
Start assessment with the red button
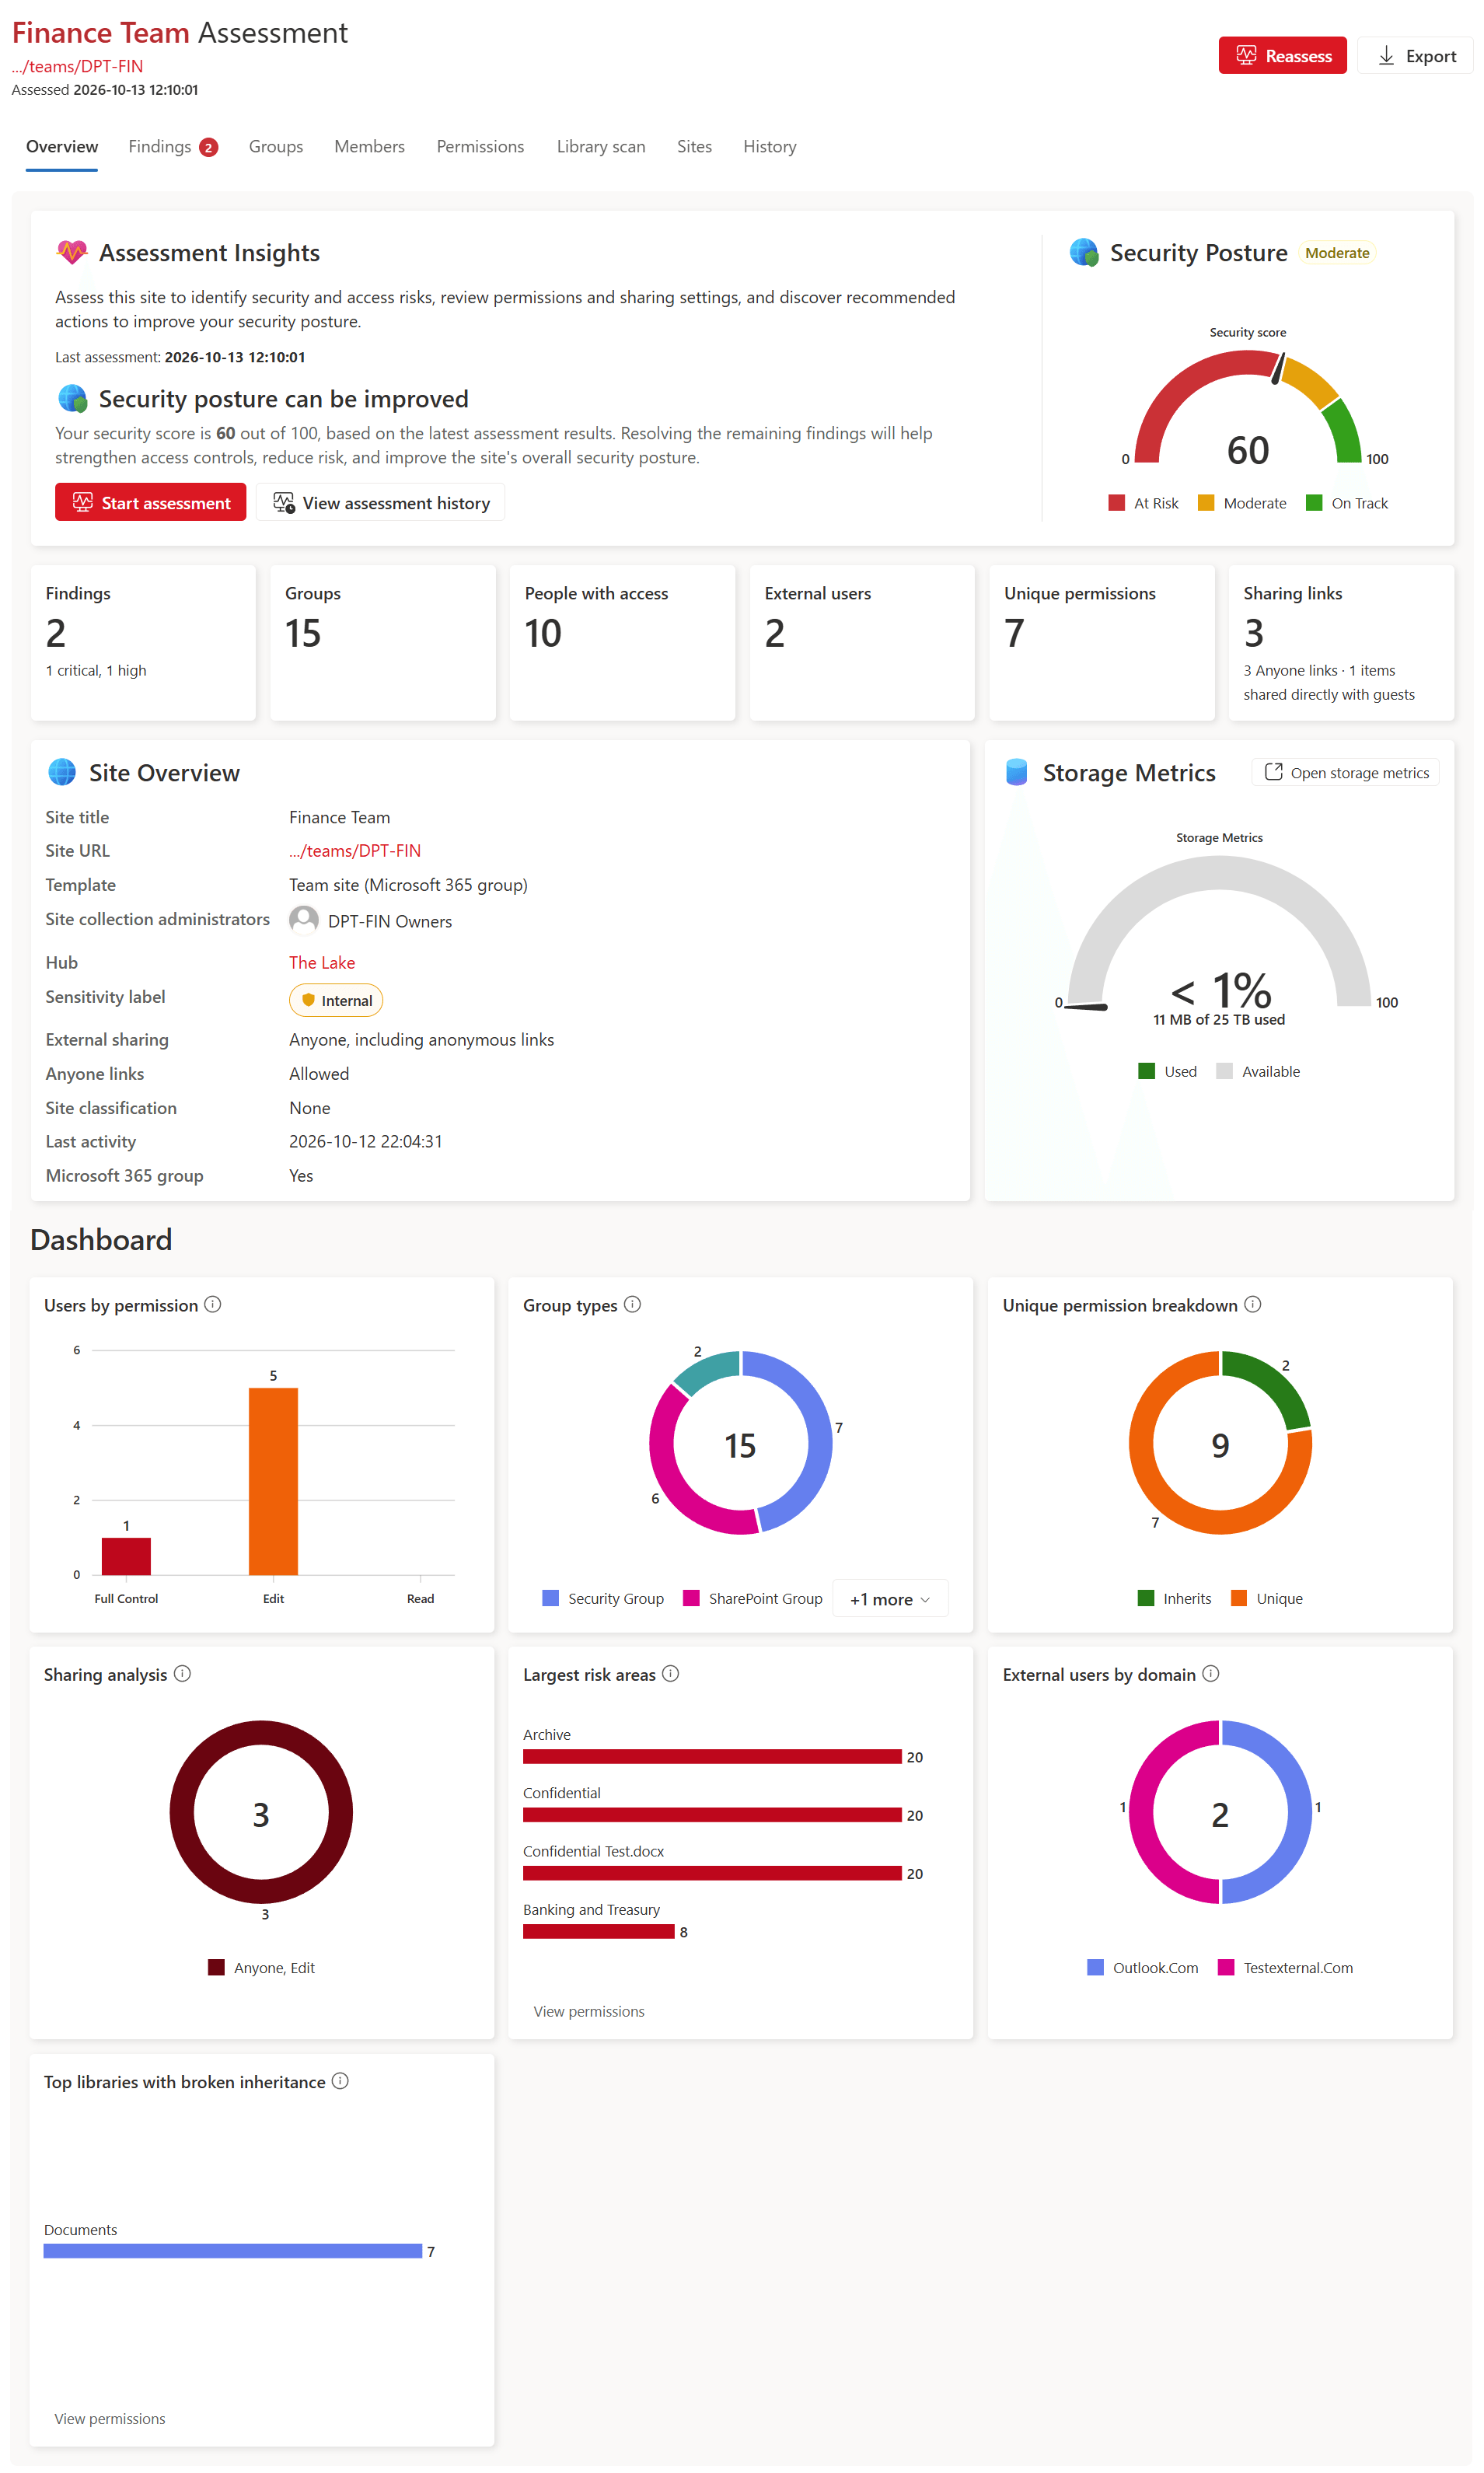150,503
